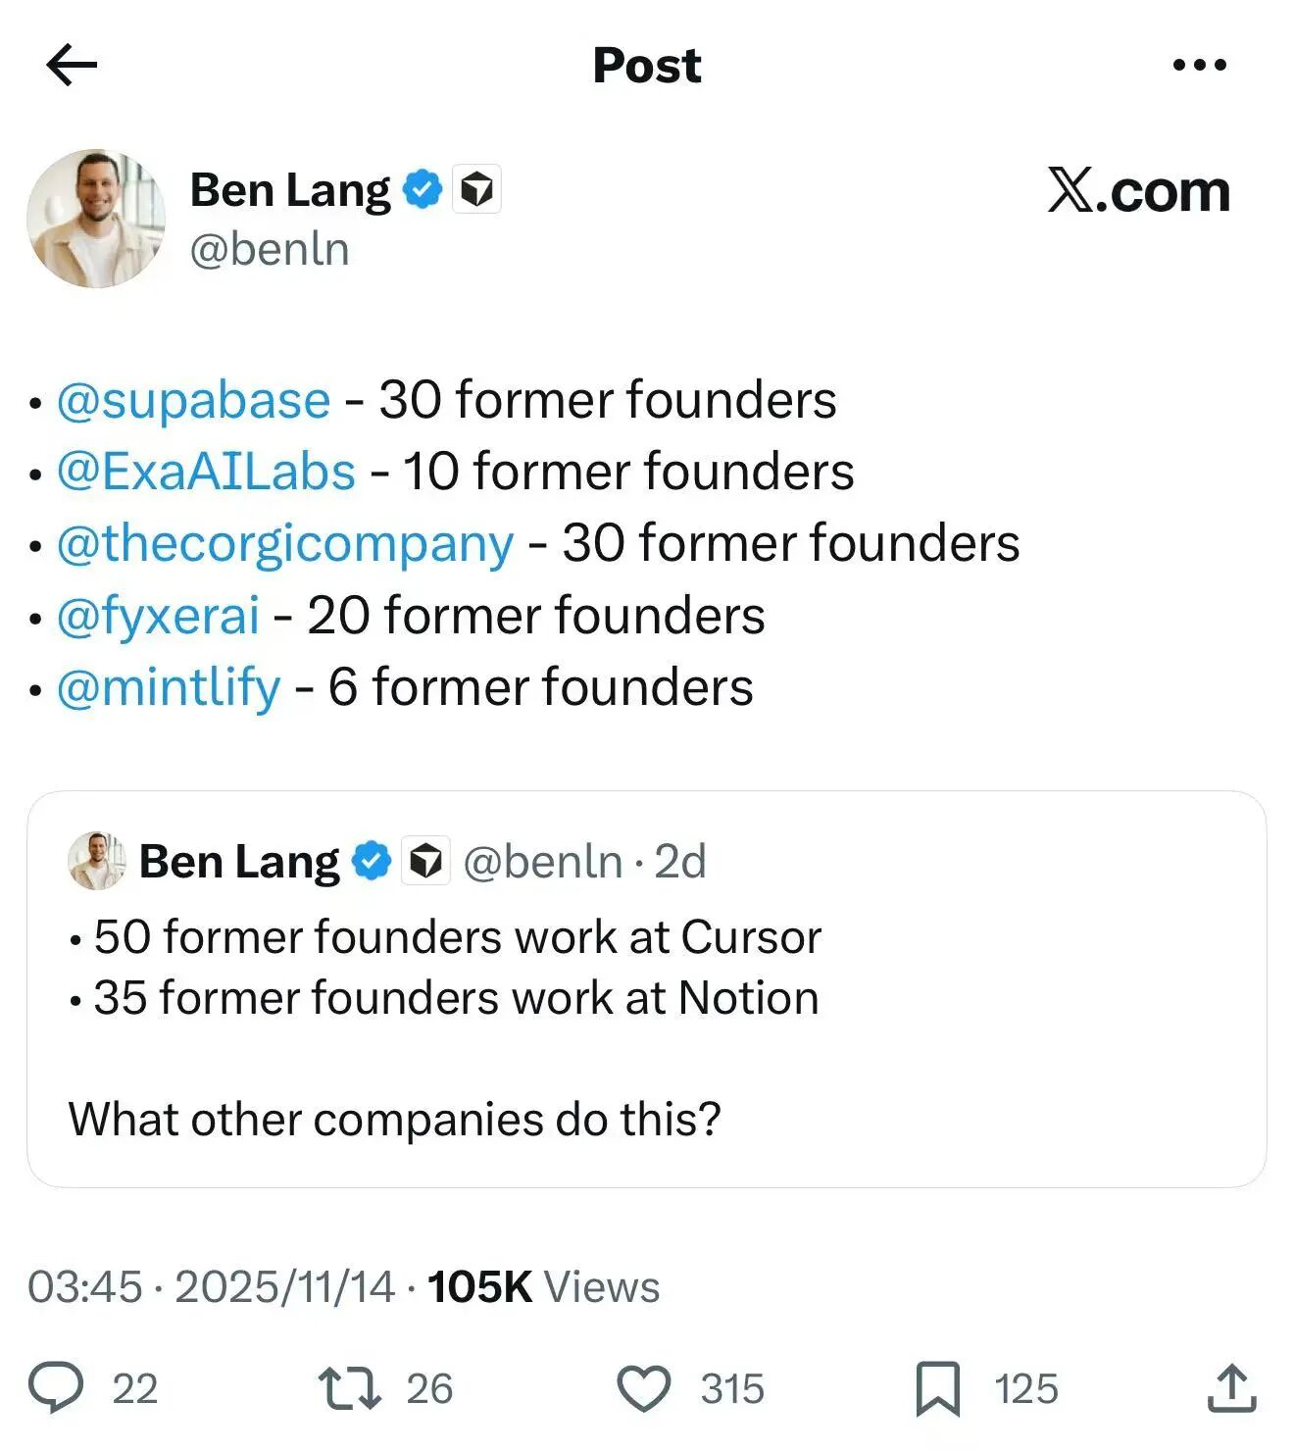This screenshot has height=1451, width=1294.
Task: Share the post via upload icon
Action: pyautogui.click(x=1231, y=1388)
